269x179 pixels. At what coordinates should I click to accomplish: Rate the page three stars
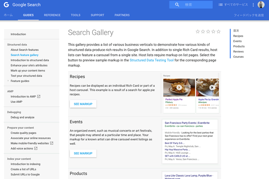[208, 31]
